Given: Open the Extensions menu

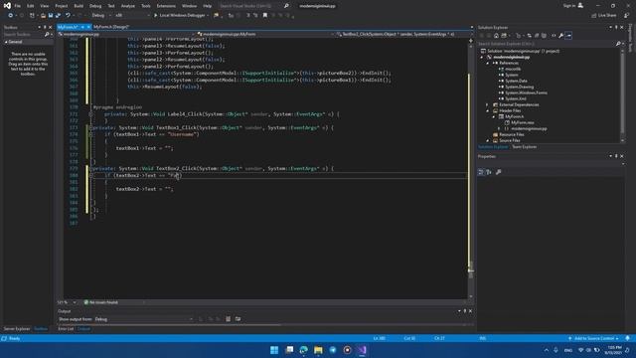Looking at the screenshot, I should (x=166, y=6).
